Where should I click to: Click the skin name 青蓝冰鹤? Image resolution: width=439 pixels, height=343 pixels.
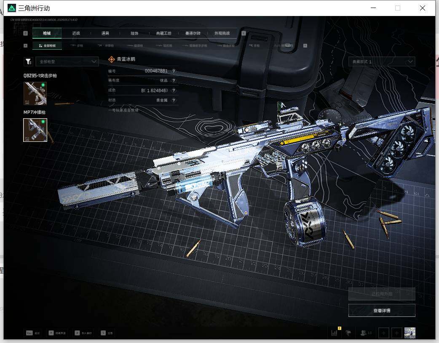point(126,59)
